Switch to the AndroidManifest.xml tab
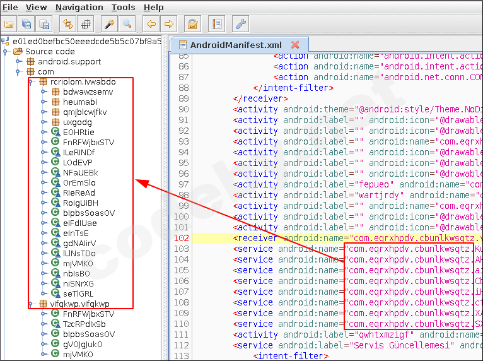Screen dimensions: 483x361 (x=235, y=45)
